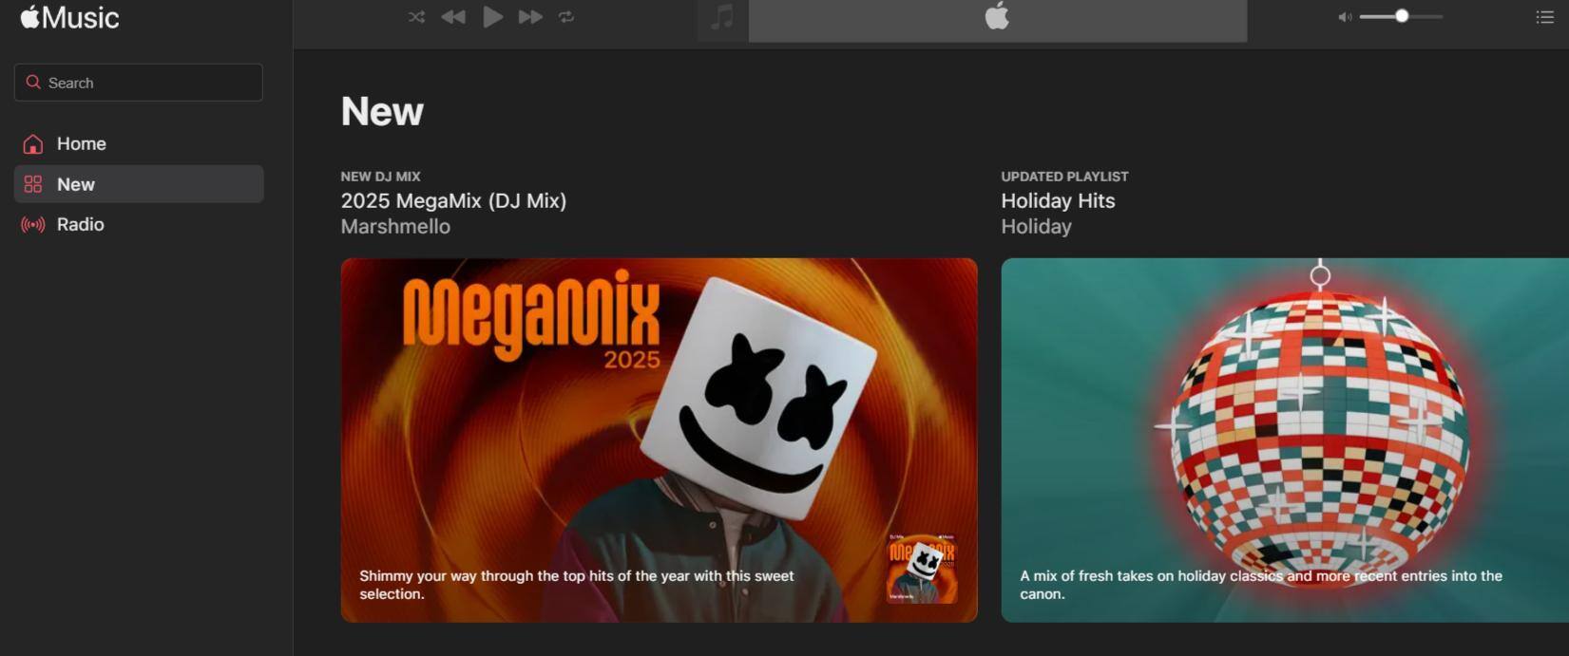Skip forward to next track
1569x656 pixels.
click(530, 17)
